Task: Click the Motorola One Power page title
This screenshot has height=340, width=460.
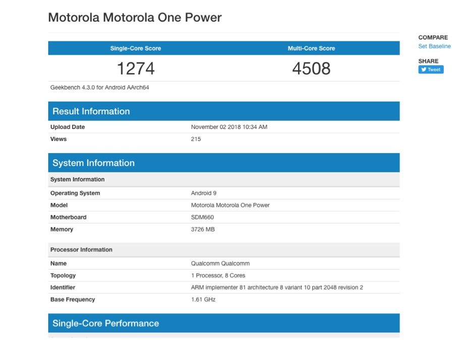Action: [x=135, y=18]
